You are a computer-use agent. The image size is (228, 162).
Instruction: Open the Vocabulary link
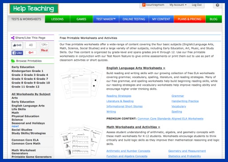(x=179, y=107)
